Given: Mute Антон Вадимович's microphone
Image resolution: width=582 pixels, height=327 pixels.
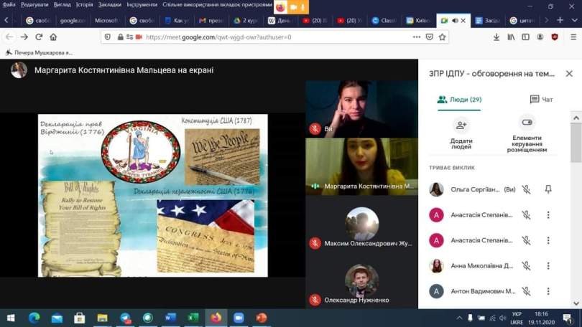Looking at the screenshot, I should 526,291.
